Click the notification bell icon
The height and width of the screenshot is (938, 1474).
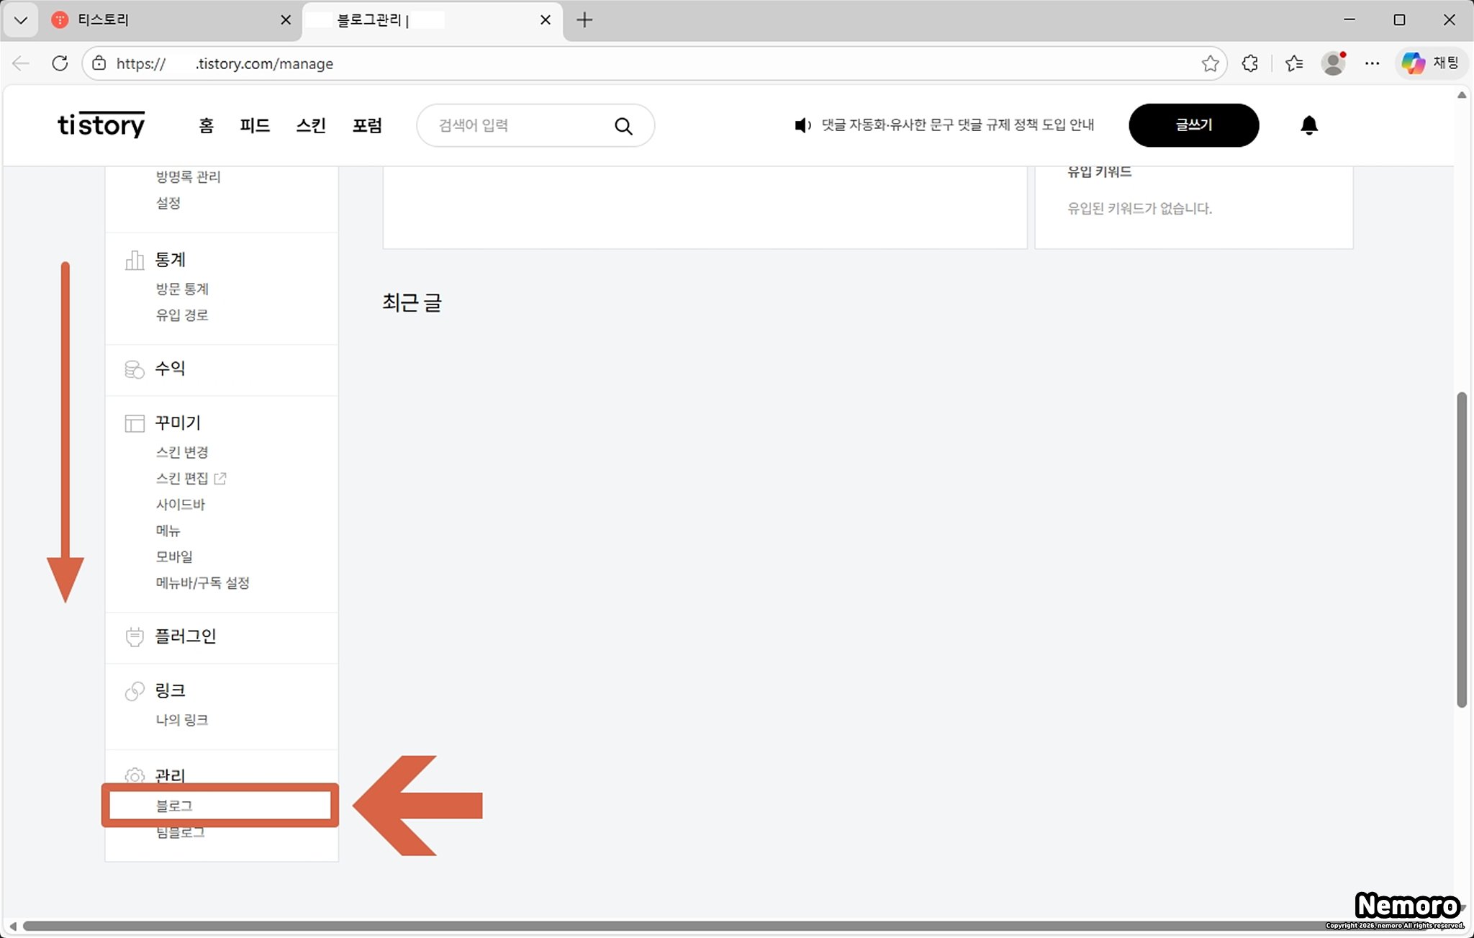point(1308,125)
